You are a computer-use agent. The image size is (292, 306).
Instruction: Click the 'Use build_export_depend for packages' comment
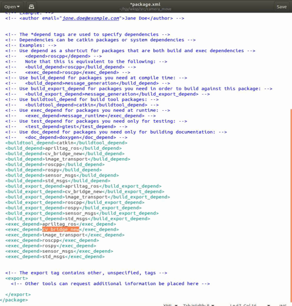point(139,89)
